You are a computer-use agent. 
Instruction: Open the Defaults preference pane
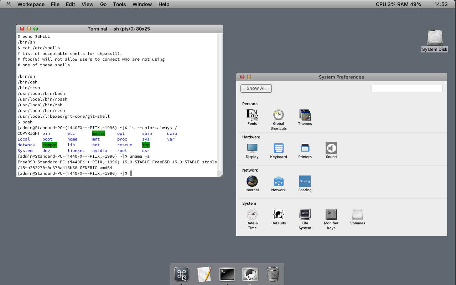pos(278,214)
